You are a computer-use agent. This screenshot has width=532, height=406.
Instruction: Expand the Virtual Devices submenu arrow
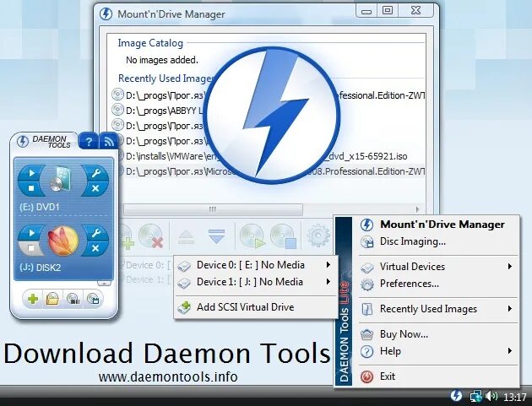click(509, 267)
